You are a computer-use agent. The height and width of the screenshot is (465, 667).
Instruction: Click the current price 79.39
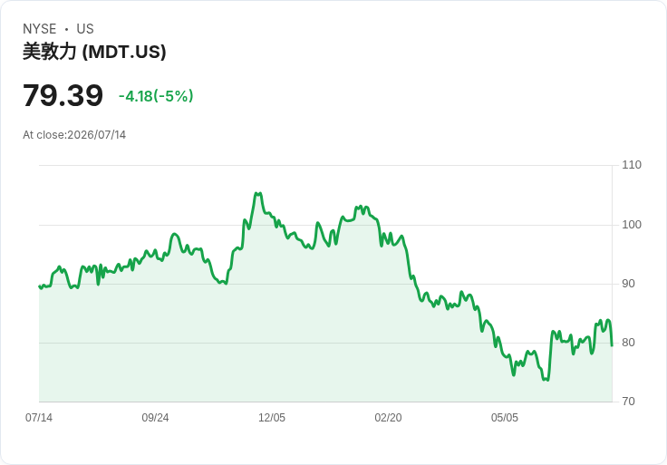pos(63,95)
